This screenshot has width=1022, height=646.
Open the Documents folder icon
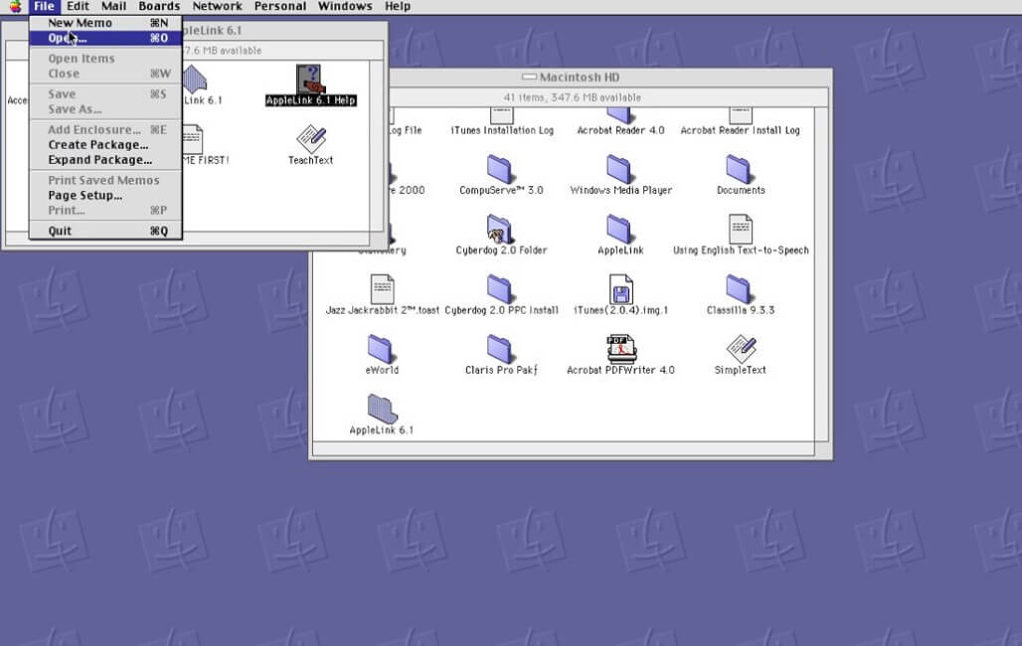coord(739,169)
